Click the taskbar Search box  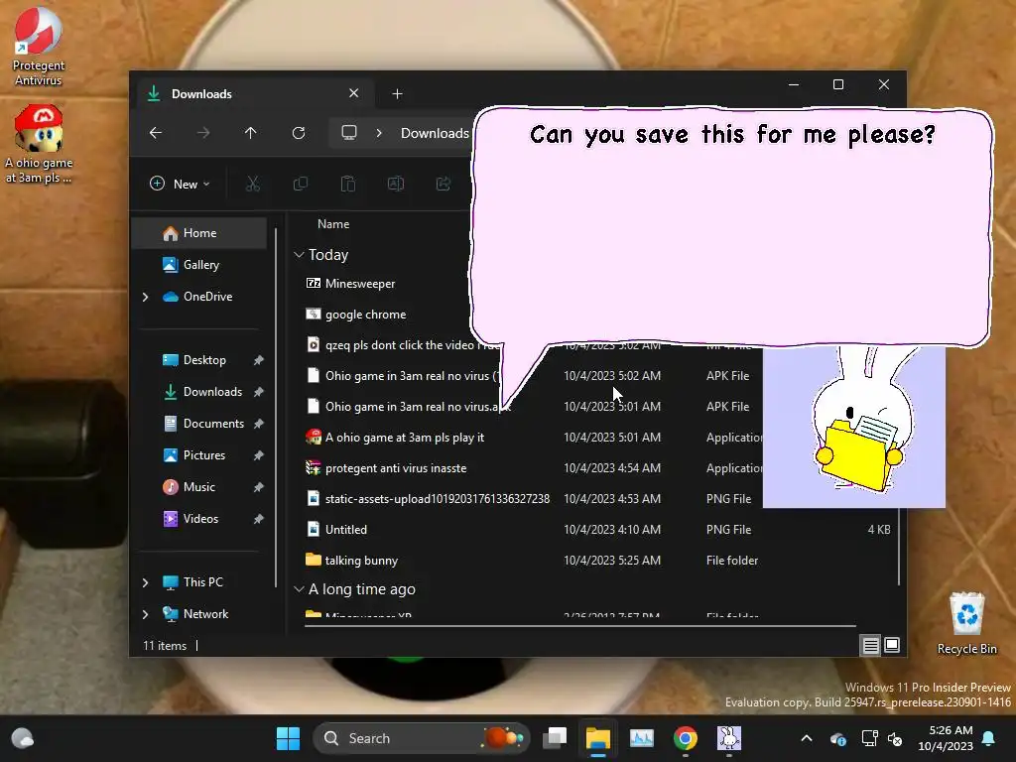pos(421,738)
